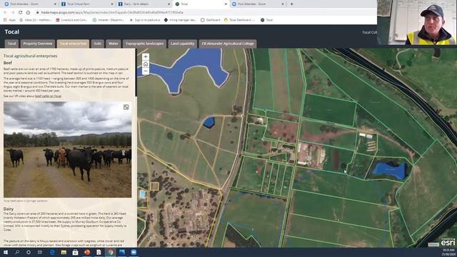This screenshot has width=457, height=257.
Task: Switch to the Water tab
Action: point(114,44)
